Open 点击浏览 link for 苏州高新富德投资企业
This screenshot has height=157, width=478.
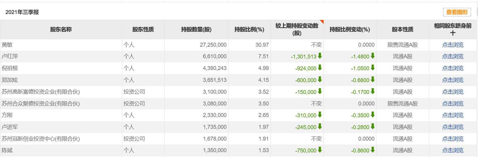tap(453, 92)
